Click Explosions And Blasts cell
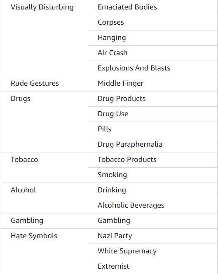 click(152, 68)
